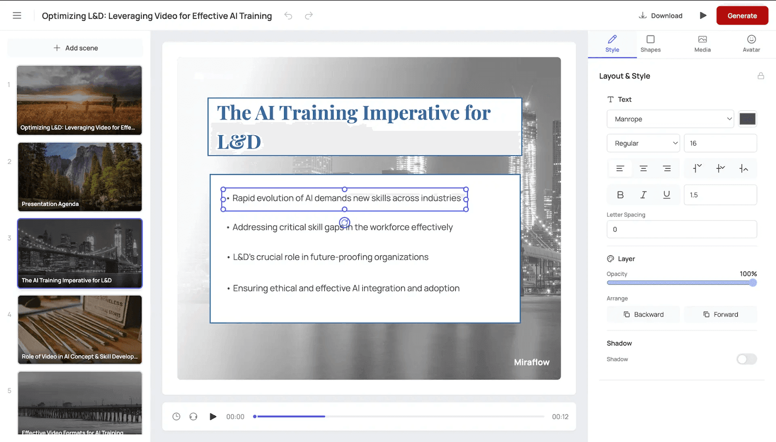Click the timing clock icon near playback controls

176,416
